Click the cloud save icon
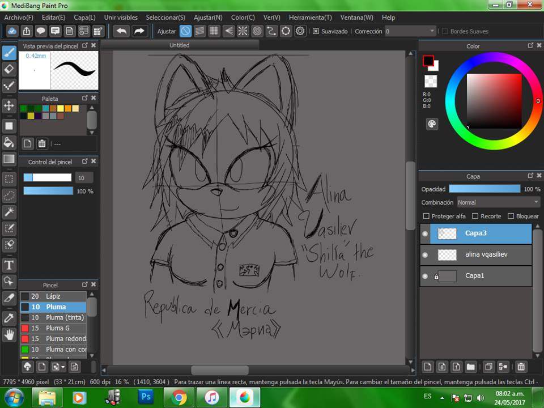 pyautogui.click(x=12, y=31)
